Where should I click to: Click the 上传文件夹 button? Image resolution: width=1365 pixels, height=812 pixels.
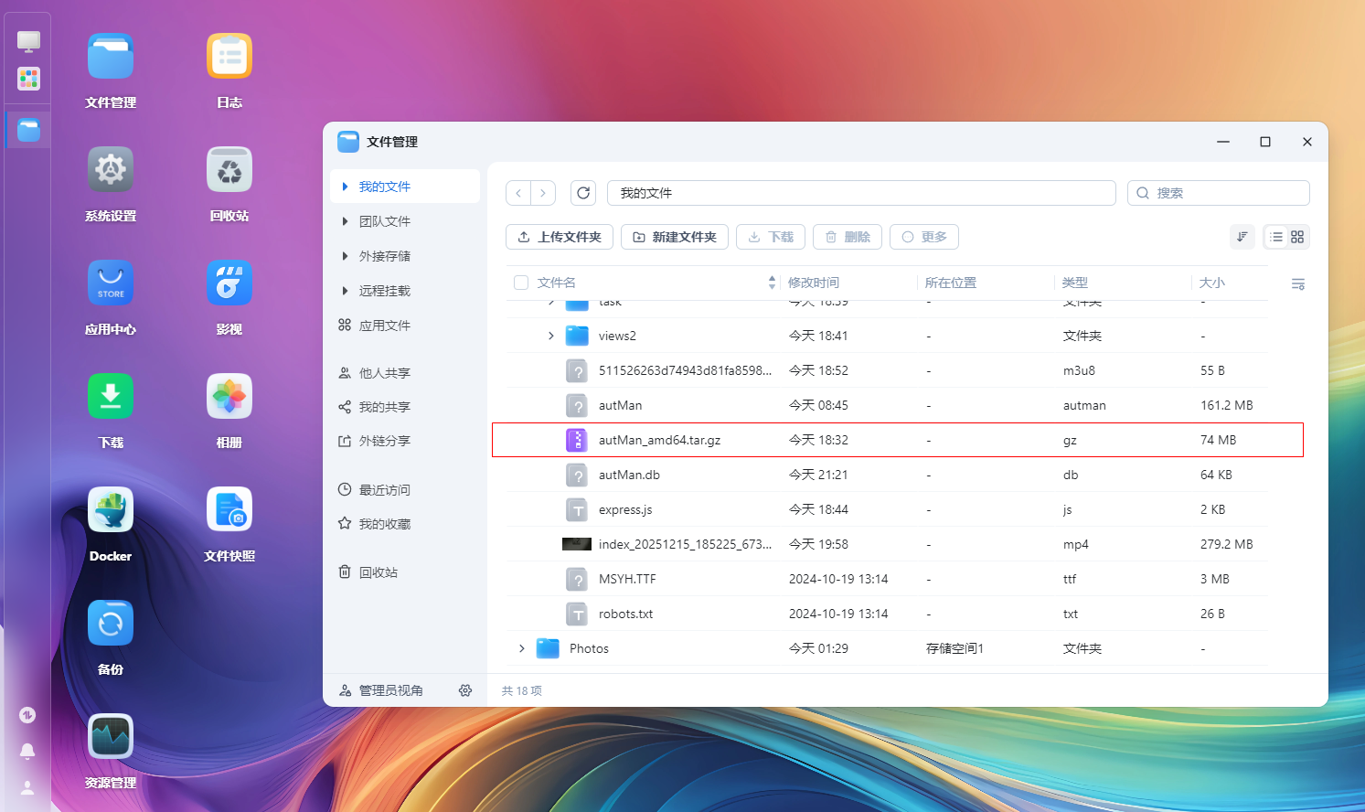[x=560, y=237]
